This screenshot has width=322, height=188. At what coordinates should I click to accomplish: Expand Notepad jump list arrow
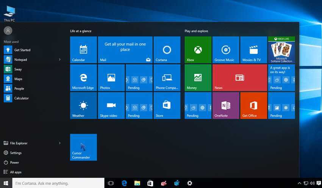(60, 60)
